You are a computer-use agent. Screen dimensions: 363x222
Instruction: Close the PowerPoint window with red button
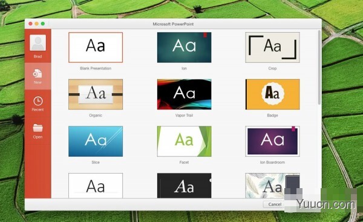30,24
